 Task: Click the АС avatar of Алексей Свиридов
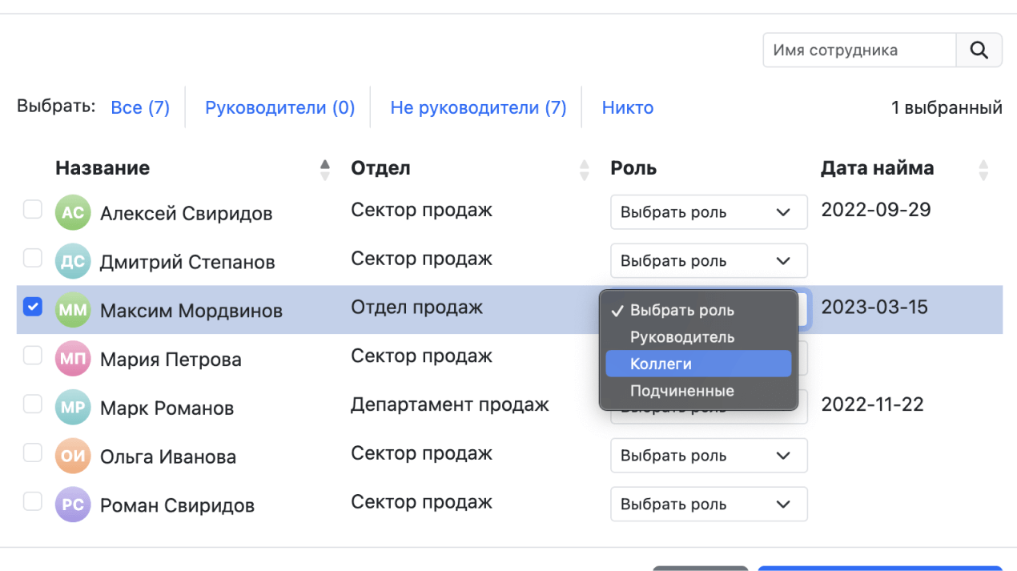[x=73, y=213]
